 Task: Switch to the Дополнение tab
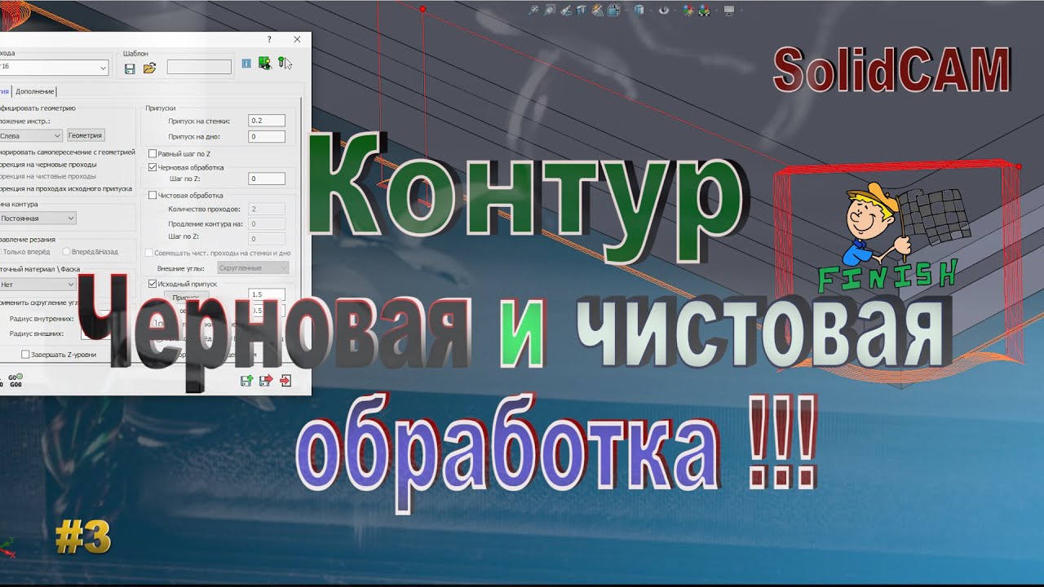pyautogui.click(x=35, y=91)
